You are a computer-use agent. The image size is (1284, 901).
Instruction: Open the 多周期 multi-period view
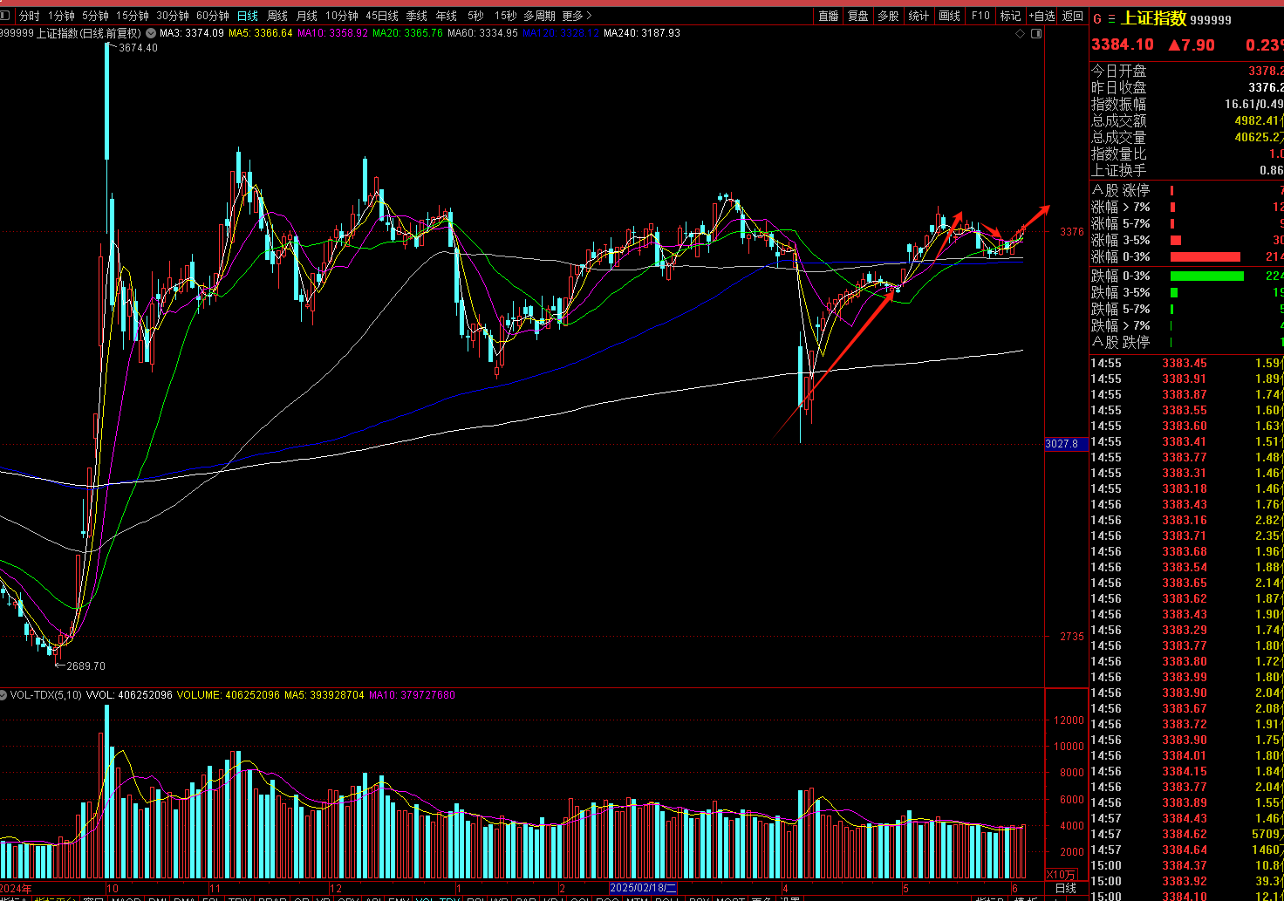click(539, 16)
